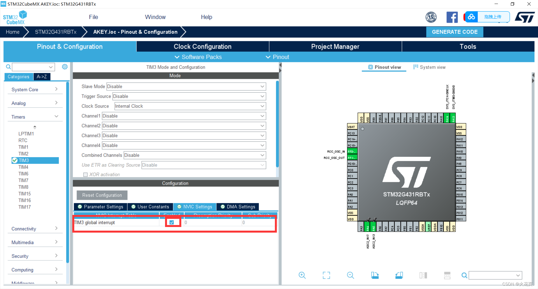
Task: Open the Help menu
Action: (x=207, y=17)
